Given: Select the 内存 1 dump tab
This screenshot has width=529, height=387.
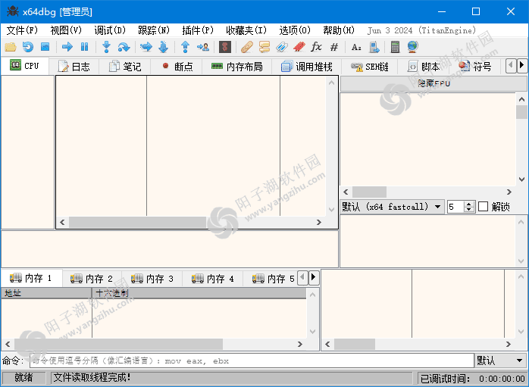Looking at the screenshot, I should [x=31, y=278].
